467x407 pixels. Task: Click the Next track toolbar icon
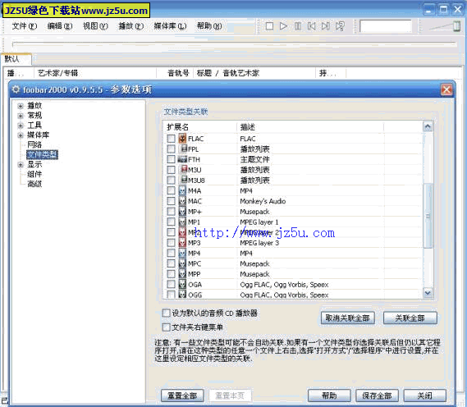point(326,26)
